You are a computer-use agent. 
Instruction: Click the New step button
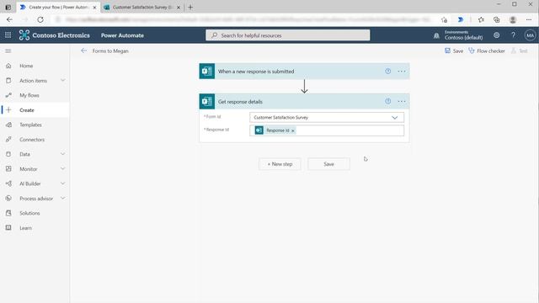click(280, 164)
